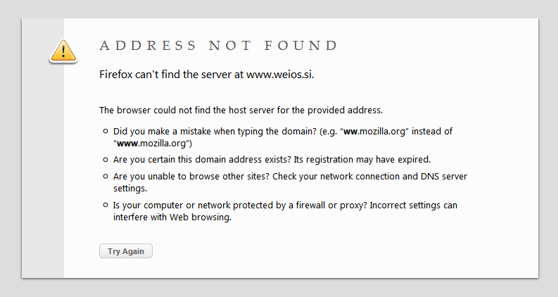Click the Try Again button
This screenshot has height=297, width=558.
tap(126, 251)
